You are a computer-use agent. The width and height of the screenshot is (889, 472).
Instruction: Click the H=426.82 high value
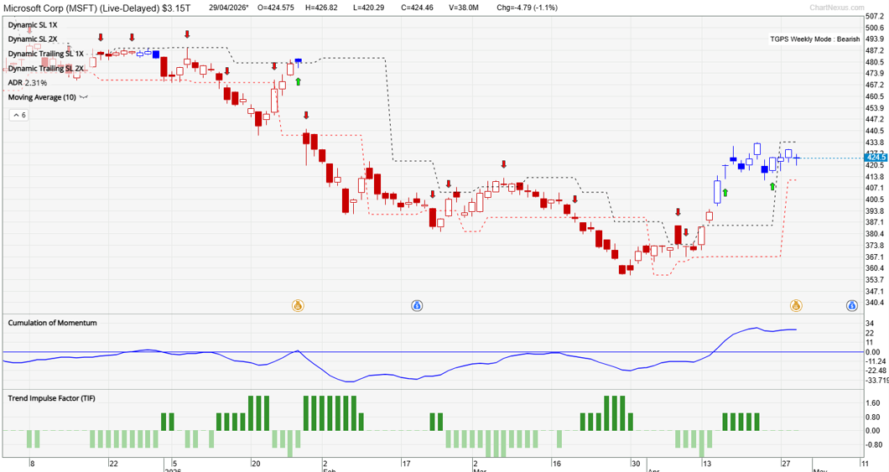pos(321,8)
